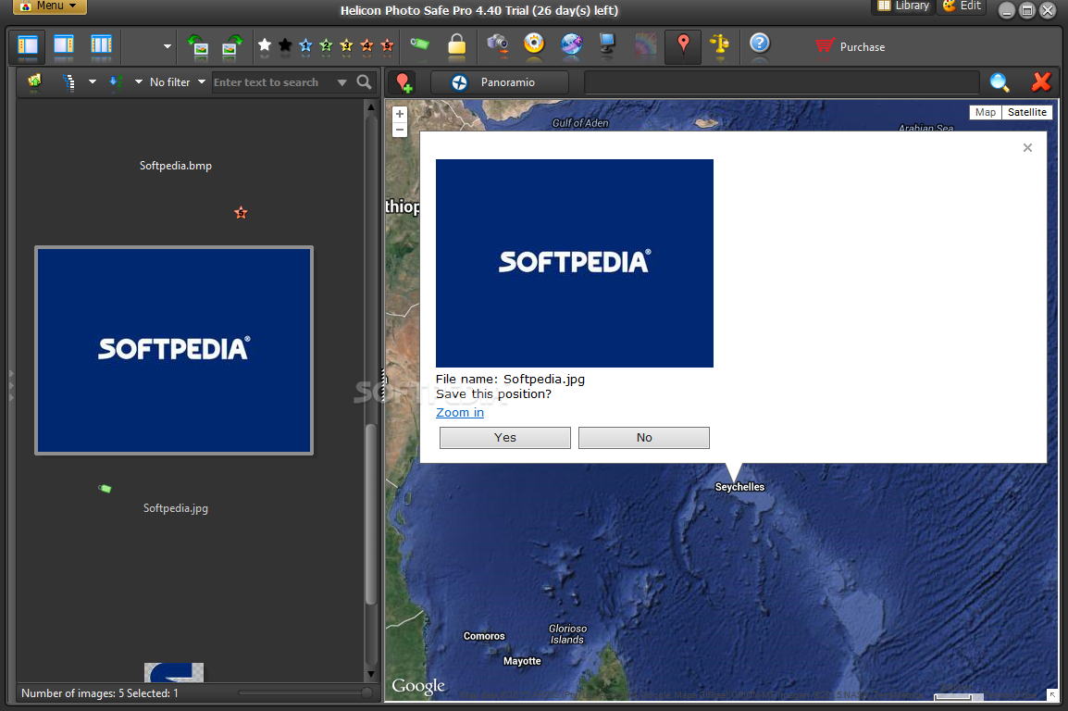1068x711 pixels.
Task: Close the save position popup
Action: pos(1027,148)
